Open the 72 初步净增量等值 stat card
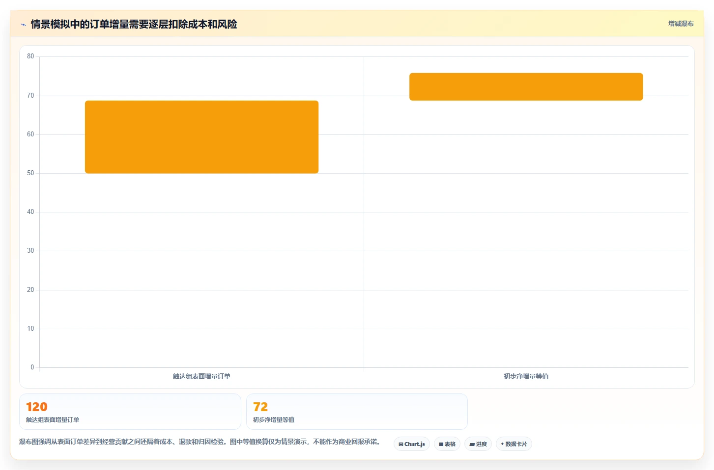 [357, 412]
